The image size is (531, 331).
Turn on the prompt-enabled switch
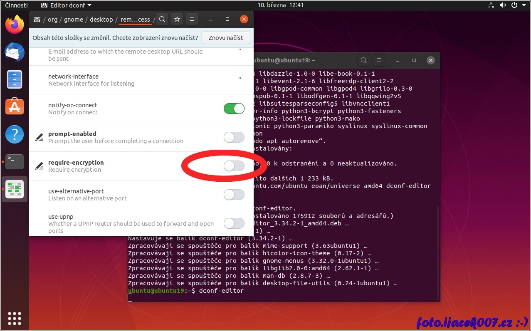point(234,137)
